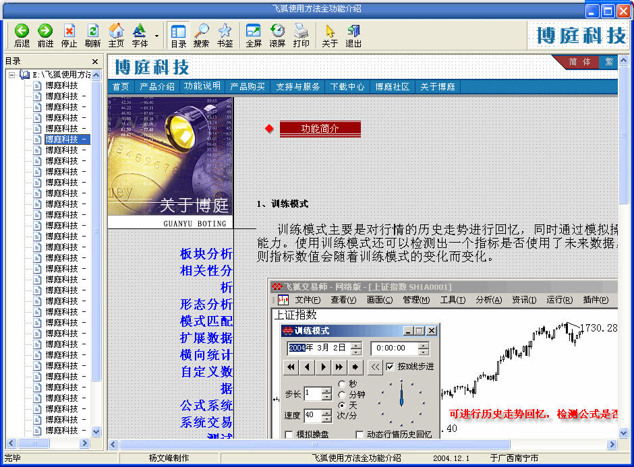Open the 板块分析 sidebar link
The width and height of the screenshot is (634, 467).
coord(206,253)
